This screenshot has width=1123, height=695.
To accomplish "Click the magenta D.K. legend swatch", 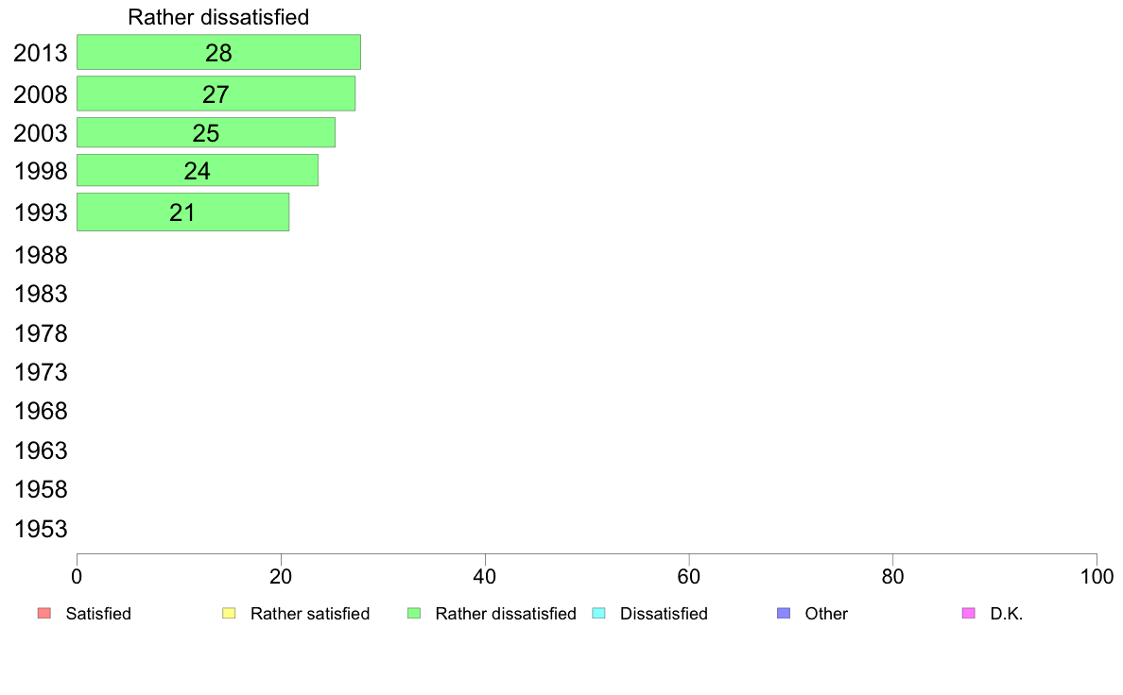I will point(968,614).
